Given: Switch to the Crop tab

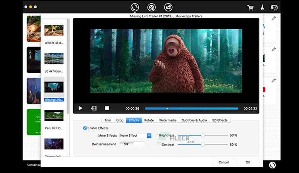Looking at the screenshot, I should coord(120,120).
